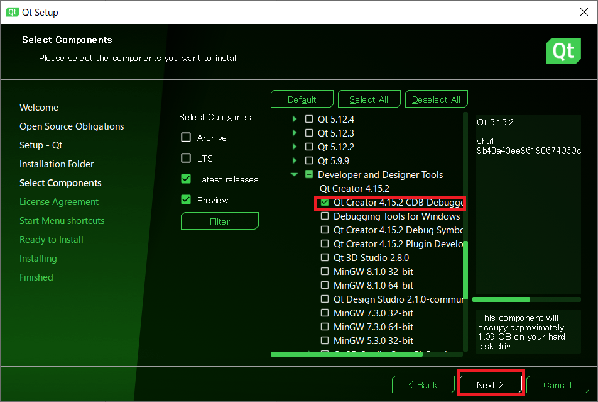This screenshot has width=598, height=402.
Task: Click the description panel horizontal scrollbar
Action: pyautogui.click(x=501, y=299)
